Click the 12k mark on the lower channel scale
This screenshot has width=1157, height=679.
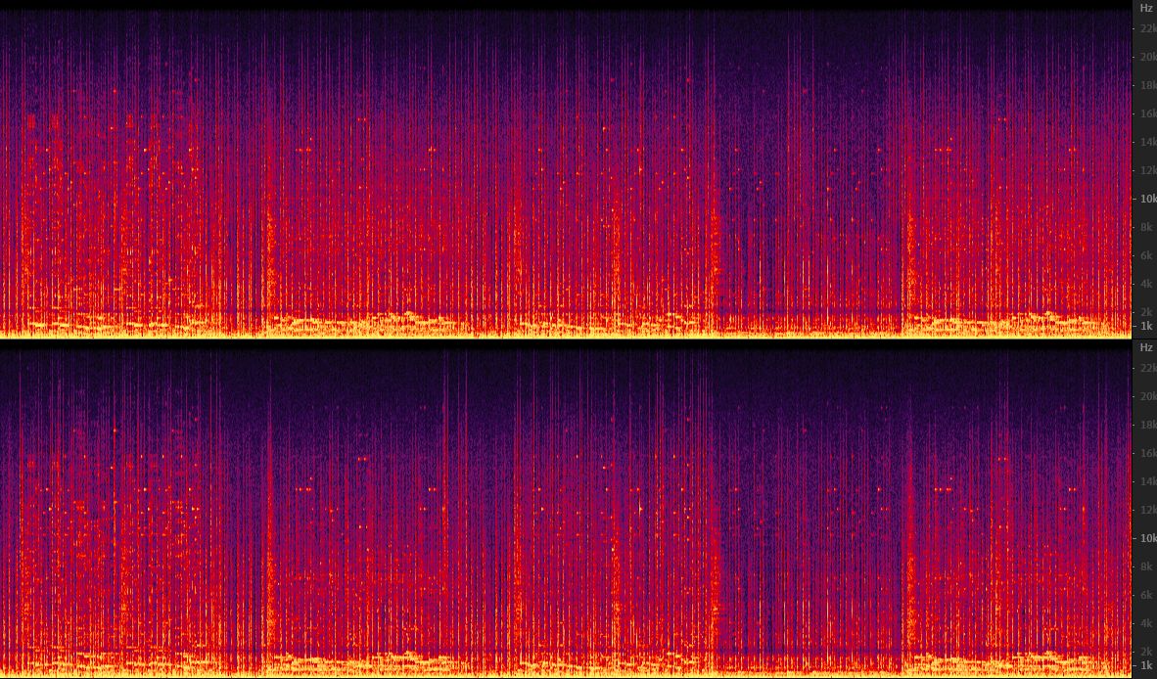point(1147,510)
